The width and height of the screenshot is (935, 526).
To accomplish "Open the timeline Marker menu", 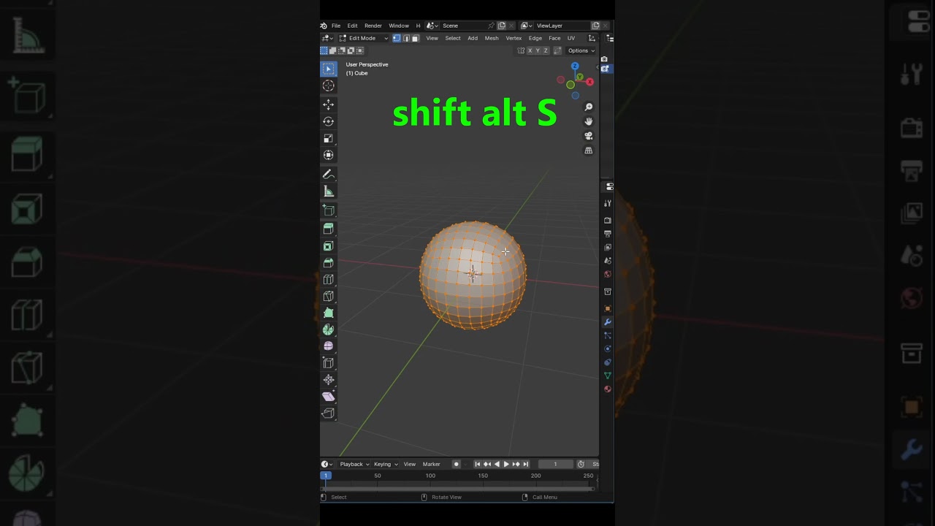I will (x=431, y=464).
